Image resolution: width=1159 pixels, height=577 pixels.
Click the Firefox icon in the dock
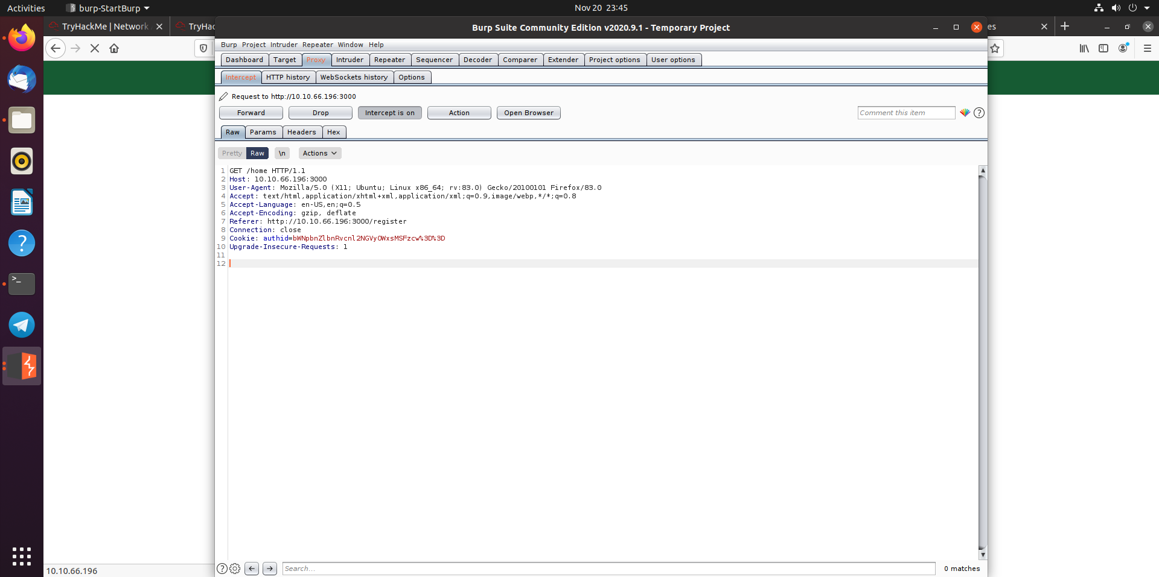[22, 38]
